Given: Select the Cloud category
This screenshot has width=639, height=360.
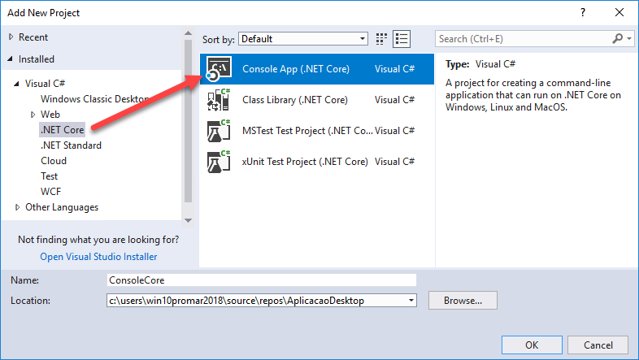Looking at the screenshot, I should click(x=54, y=161).
